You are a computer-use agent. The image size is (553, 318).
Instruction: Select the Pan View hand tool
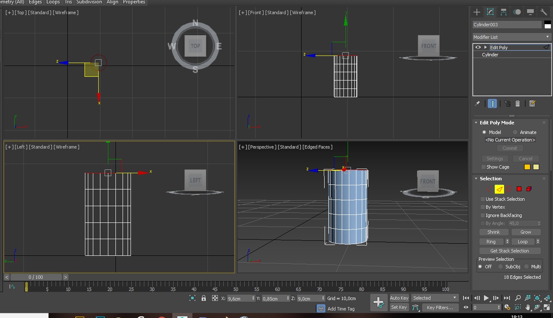click(528, 307)
